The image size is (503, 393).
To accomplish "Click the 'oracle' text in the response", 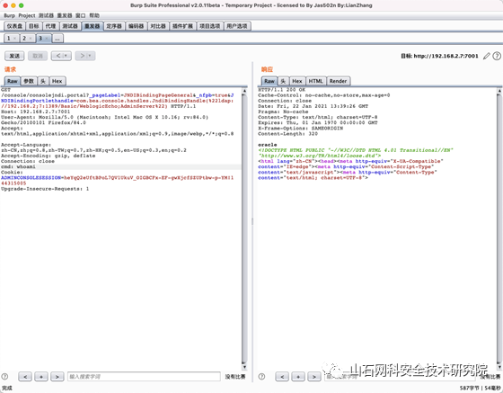I will click(x=268, y=145).
